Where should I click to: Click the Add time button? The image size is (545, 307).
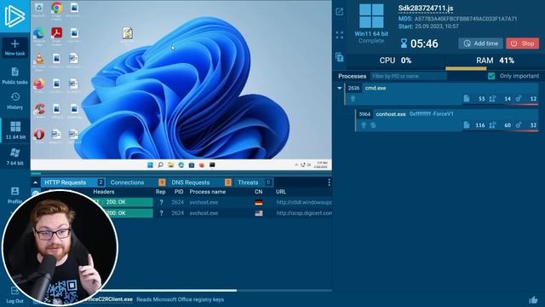point(480,43)
